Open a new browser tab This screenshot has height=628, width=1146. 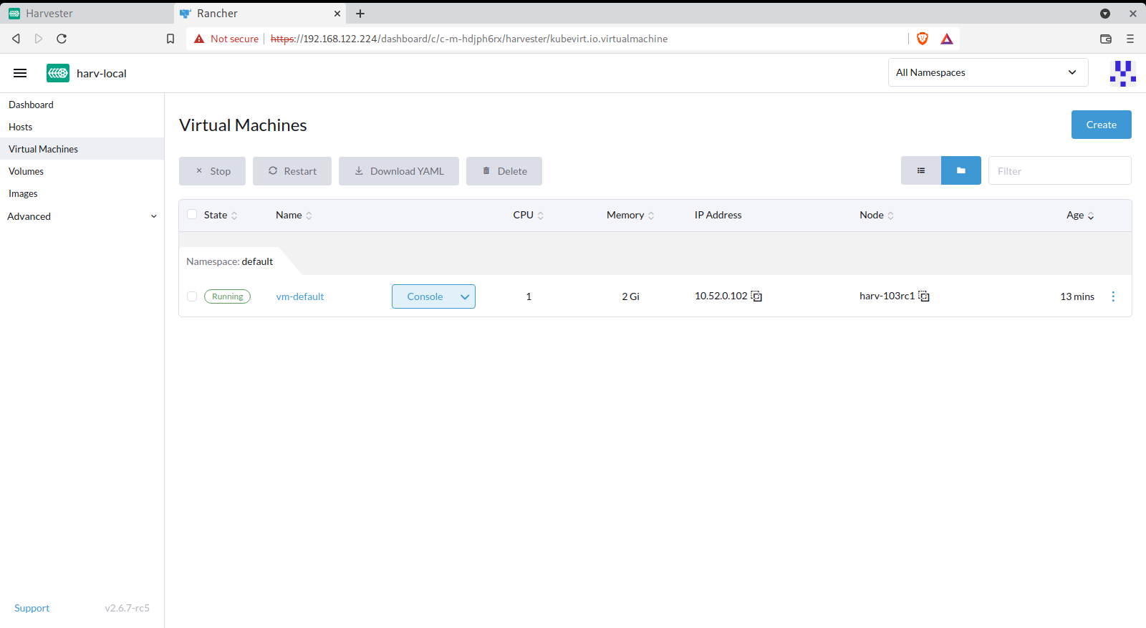(x=360, y=14)
